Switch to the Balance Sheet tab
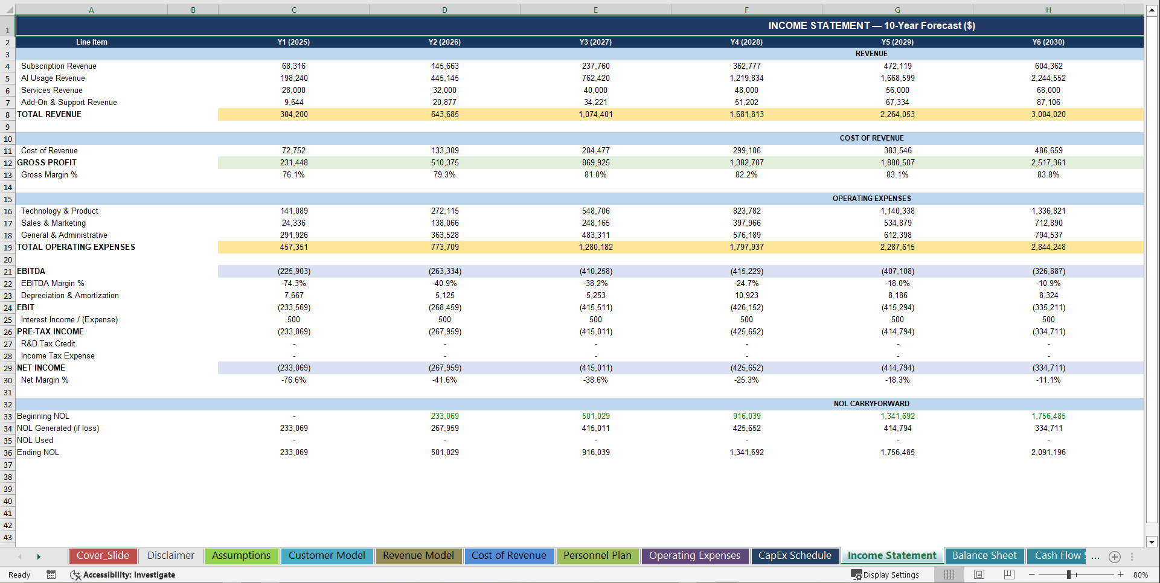The width and height of the screenshot is (1160, 583). point(984,556)
